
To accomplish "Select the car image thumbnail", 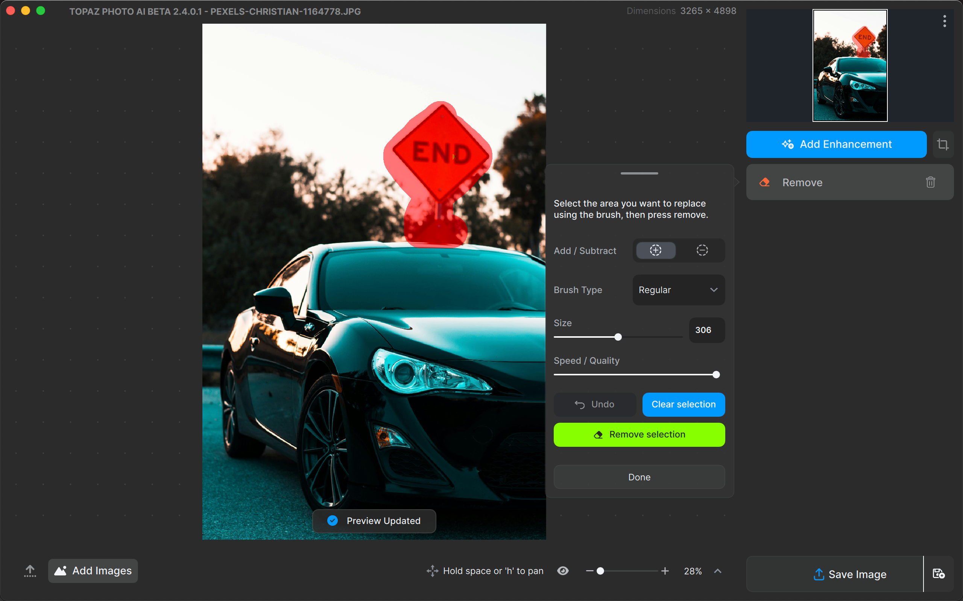I will point(850,65).
